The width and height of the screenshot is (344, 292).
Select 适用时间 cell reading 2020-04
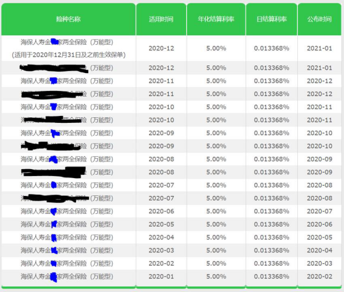(x=161, y=238)
